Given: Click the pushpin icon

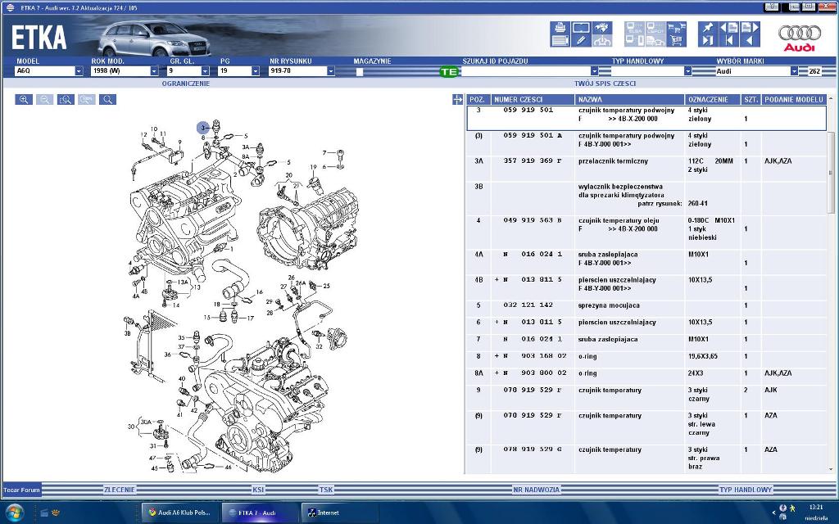Looking at the screenshot, I should tap(708, 28).
